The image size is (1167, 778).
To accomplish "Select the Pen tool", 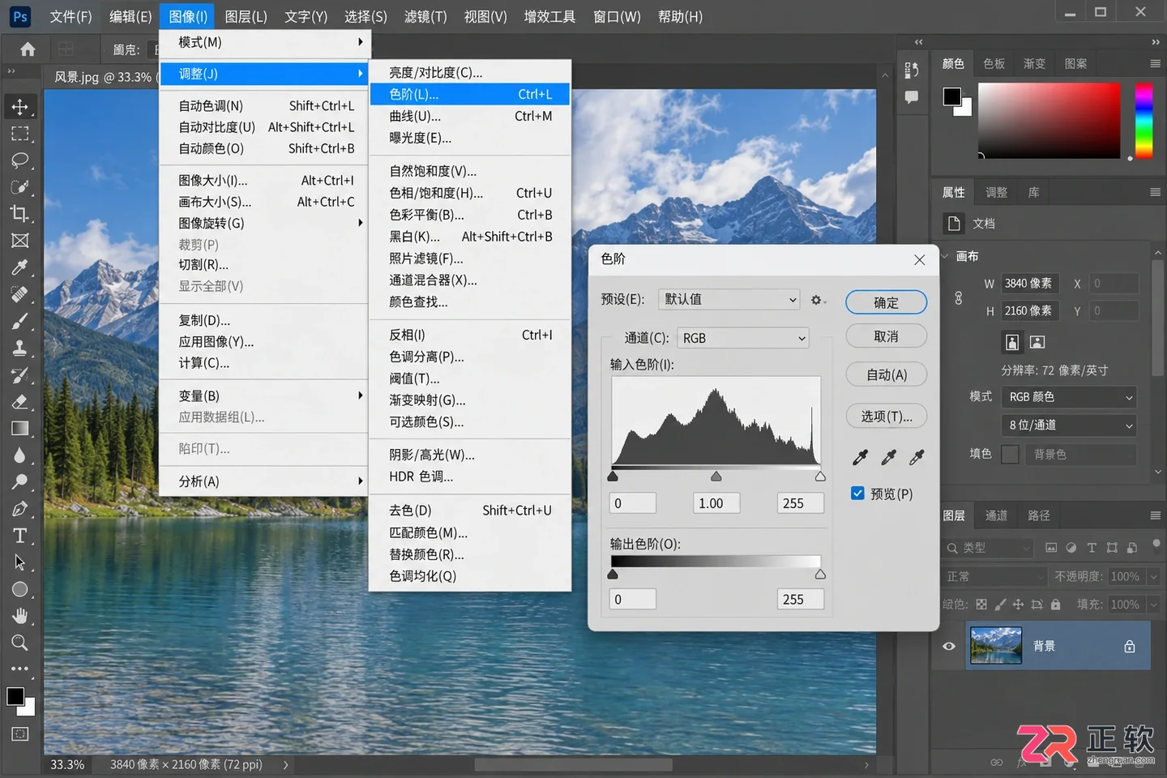I will click(x=19, y=508).
